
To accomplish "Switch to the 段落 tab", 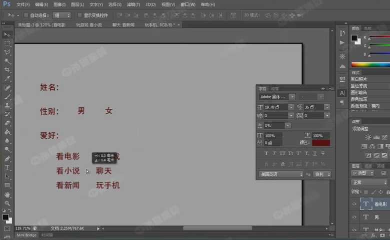I will (x=275, y=89).
